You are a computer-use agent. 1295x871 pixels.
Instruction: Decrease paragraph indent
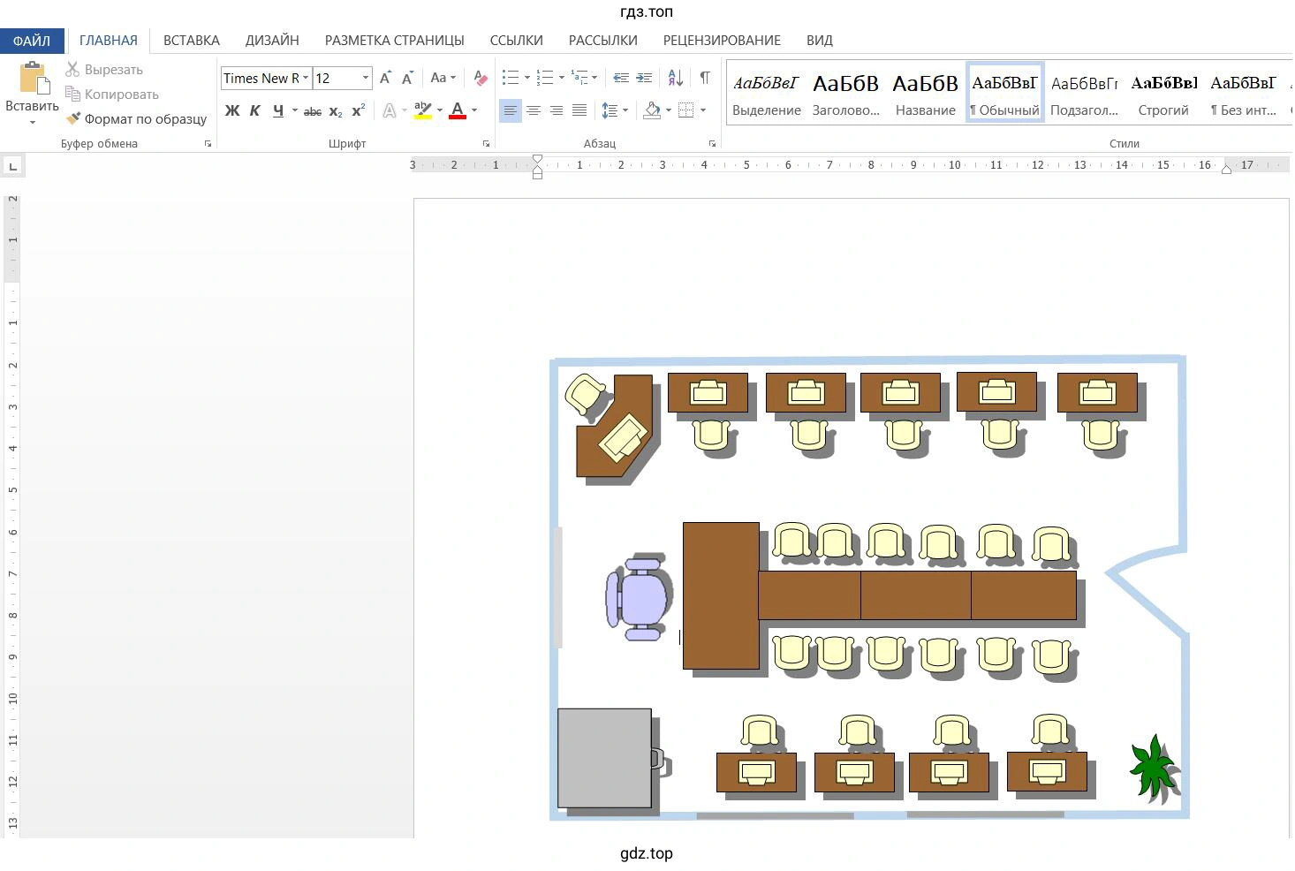(621, 78)
